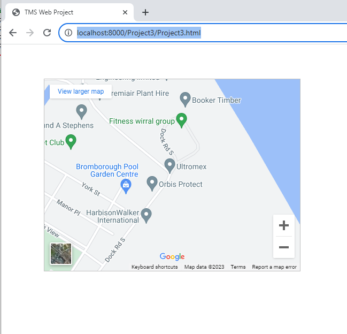Click the browser forward arrow

click(x=30, y=33)
